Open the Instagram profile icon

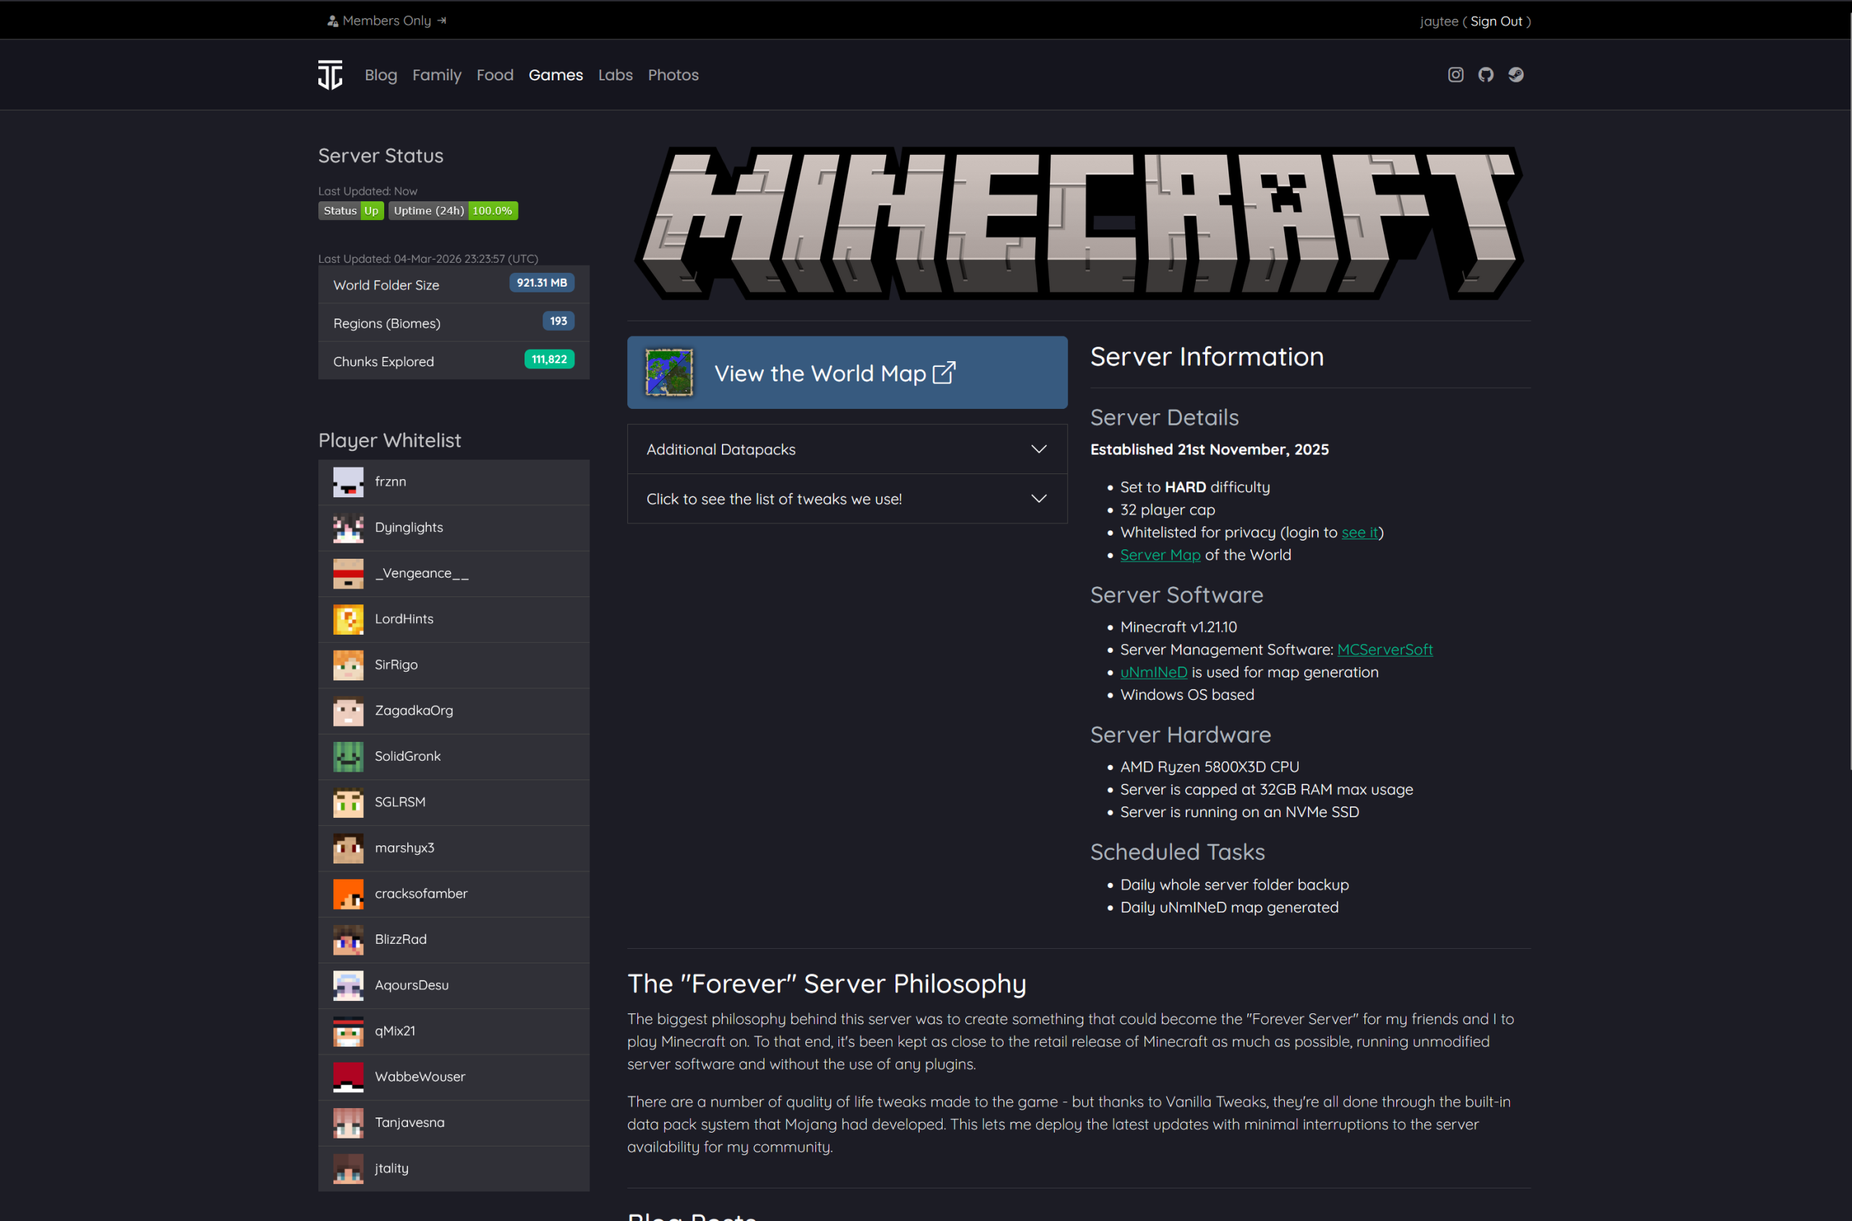1455,75
